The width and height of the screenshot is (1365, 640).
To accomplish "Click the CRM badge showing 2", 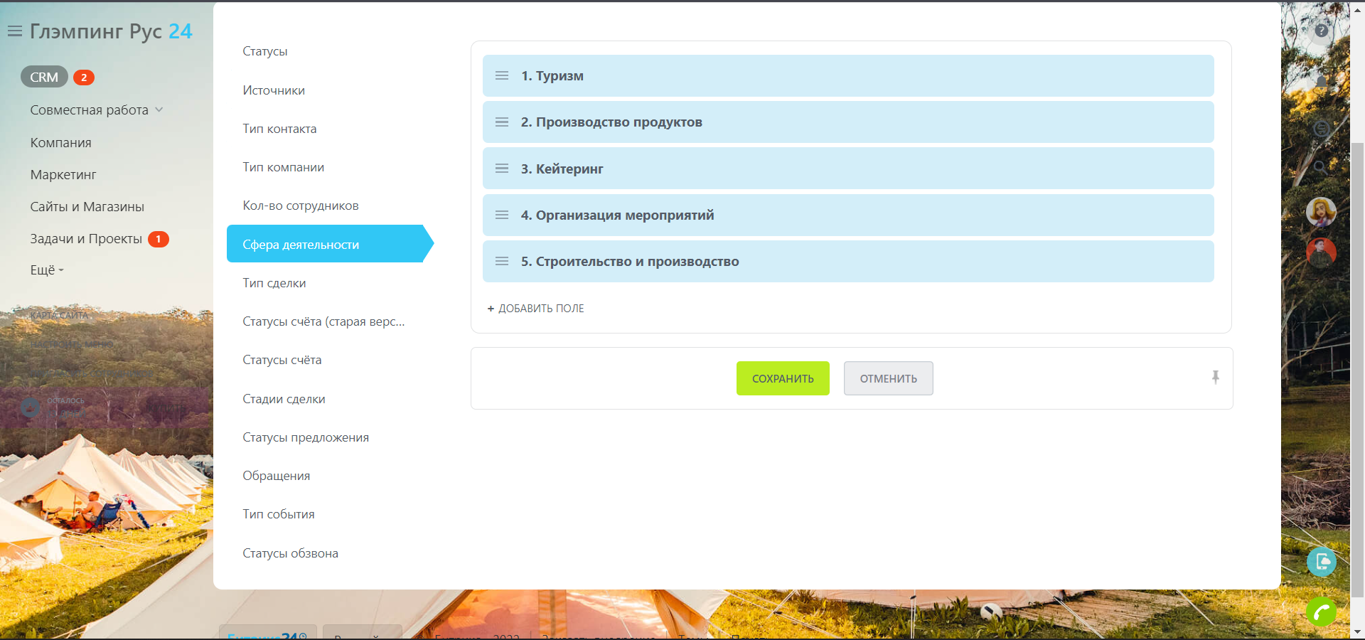I will (84, 78).
